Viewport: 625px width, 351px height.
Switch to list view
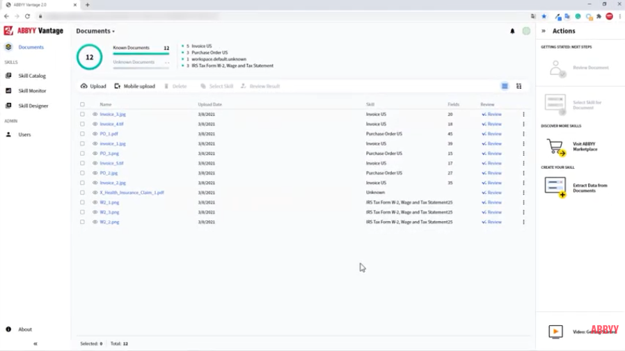click(505, 86)
